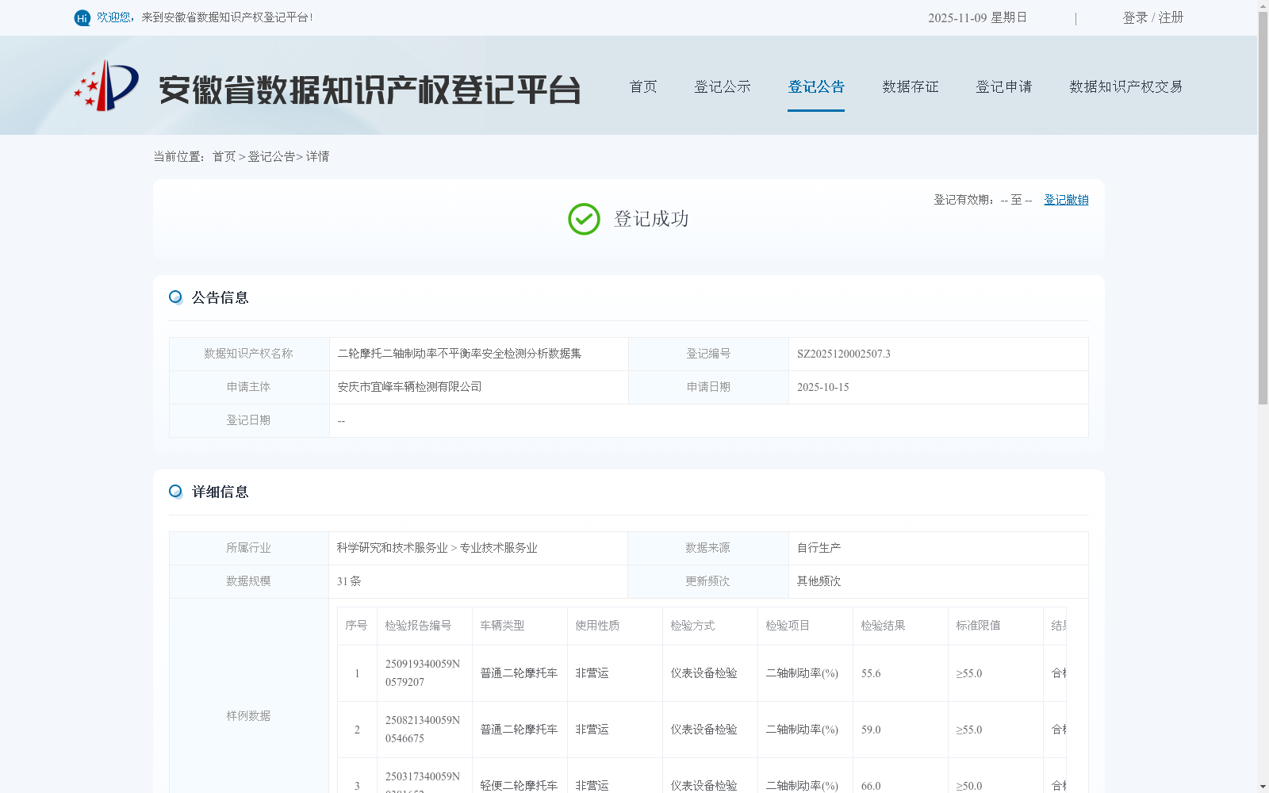This screenshot has width=1269, height=793.
Task: Click the application date 2025-10-15
Action: tap(822, 387)
